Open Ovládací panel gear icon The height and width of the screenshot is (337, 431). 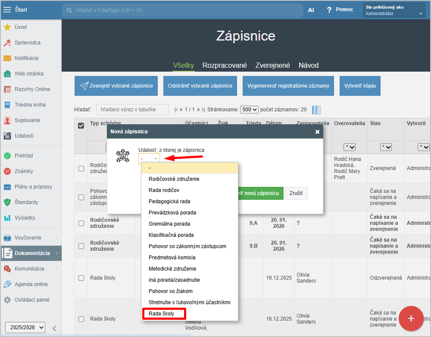[7, 300]
